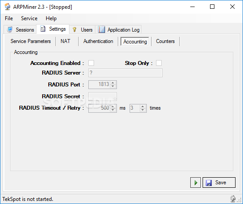243x204 pixels.
Task: Go to the Users tab
Action: pyautogui.click(x=82, y=29)
